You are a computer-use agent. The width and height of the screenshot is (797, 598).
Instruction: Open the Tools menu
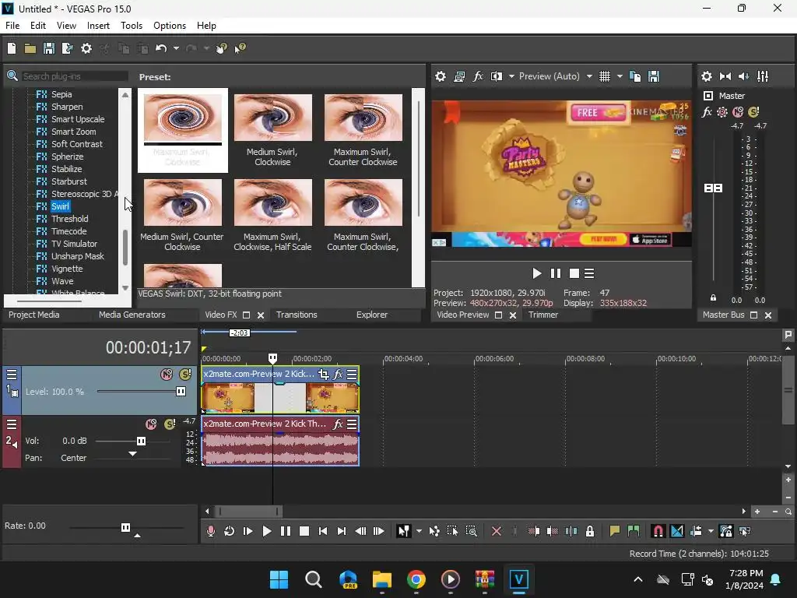(x=131, y=26)
